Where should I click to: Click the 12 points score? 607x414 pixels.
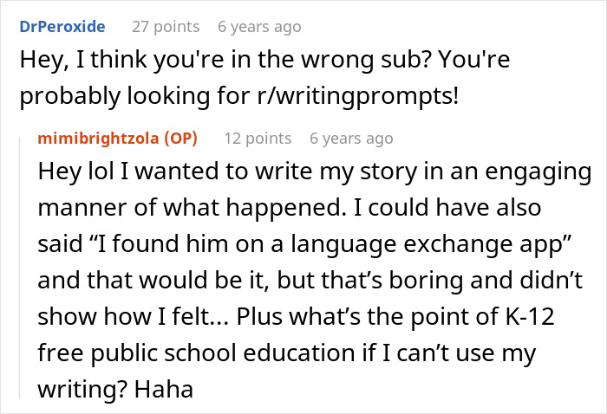tap(258, 139)
